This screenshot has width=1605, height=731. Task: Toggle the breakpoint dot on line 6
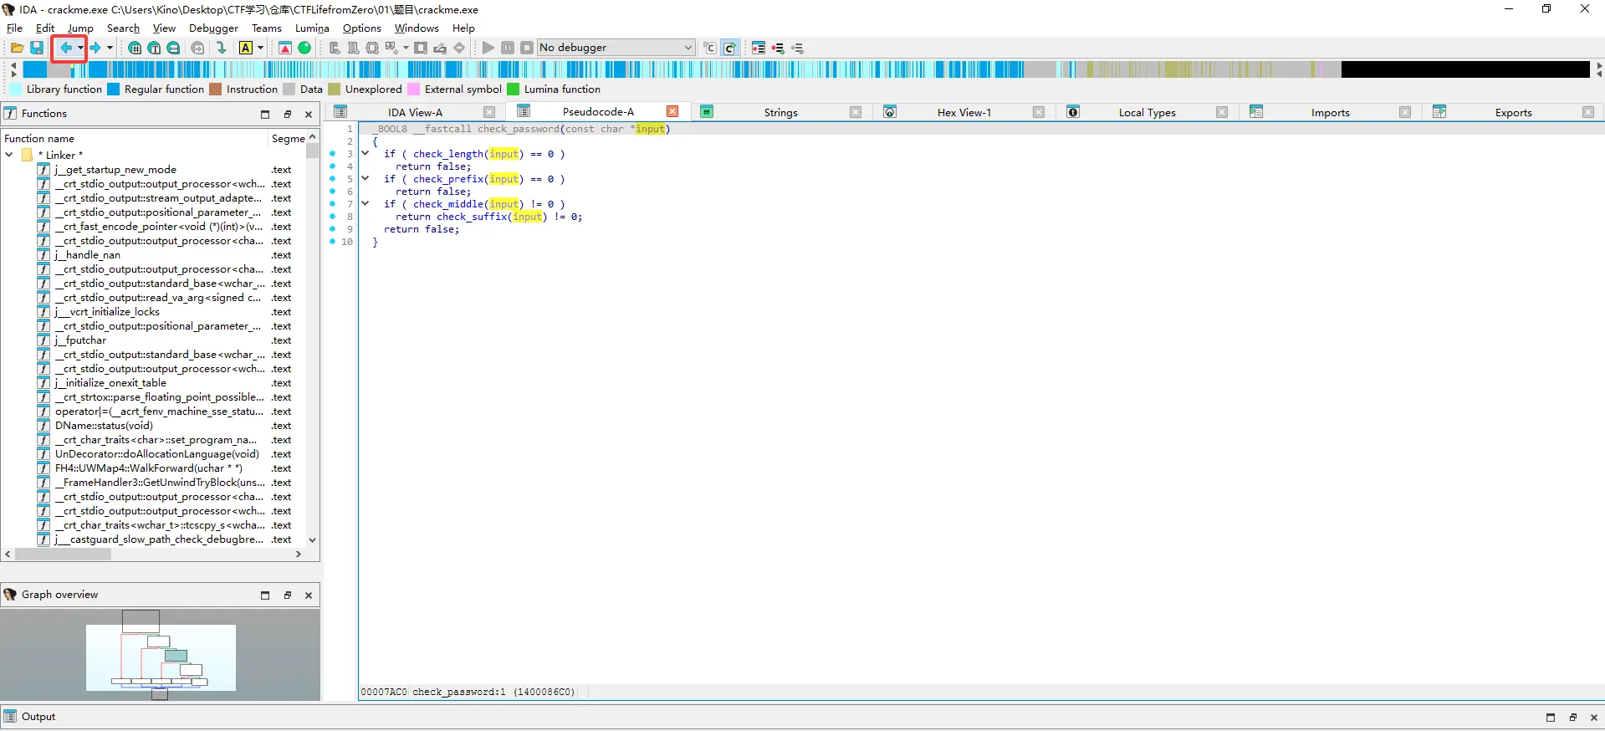pyautogui.click(x=333, y=192)
